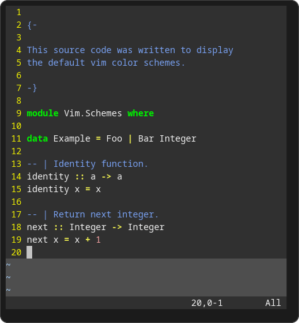The height and width of the screenshot is (323, 299).
Task: Click the 'Identity function.' comment text
Action: click(x=101, y=164)
